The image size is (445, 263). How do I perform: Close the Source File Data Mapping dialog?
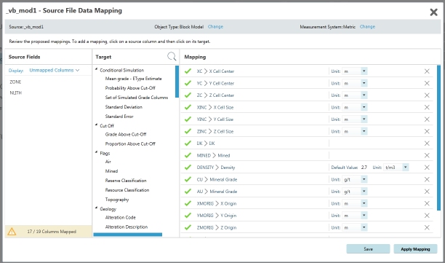tap(433, 12)
